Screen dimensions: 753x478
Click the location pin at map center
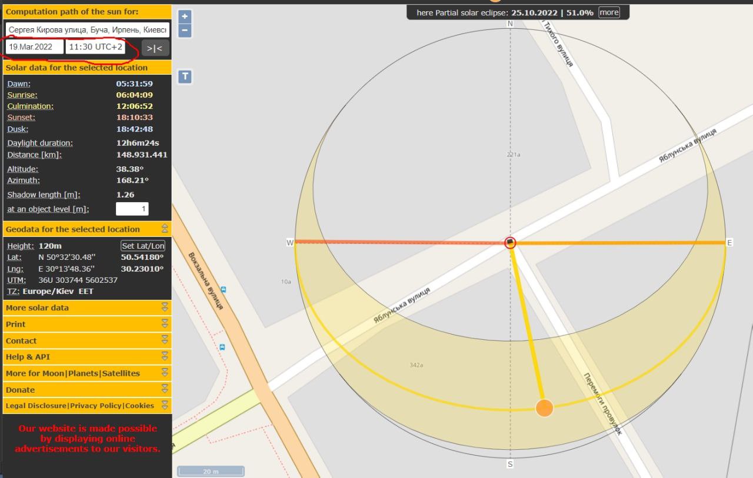pos(510,242)
